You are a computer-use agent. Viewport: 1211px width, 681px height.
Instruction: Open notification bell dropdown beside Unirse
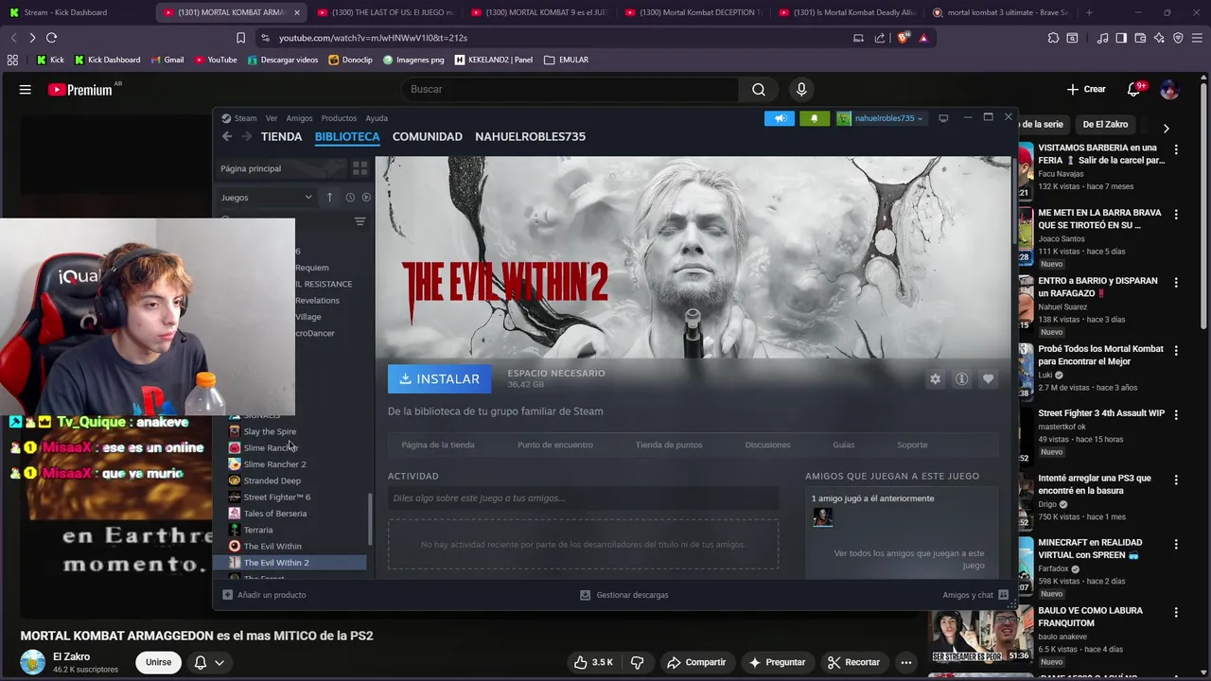click(x=208, y=662)
